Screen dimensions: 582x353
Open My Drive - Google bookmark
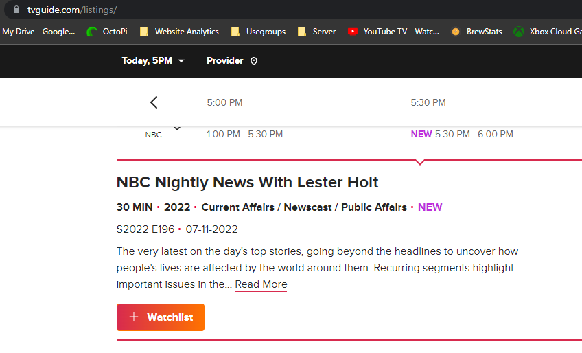tap(38, 32)
